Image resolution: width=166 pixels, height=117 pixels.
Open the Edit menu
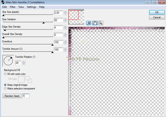(5, 7)
